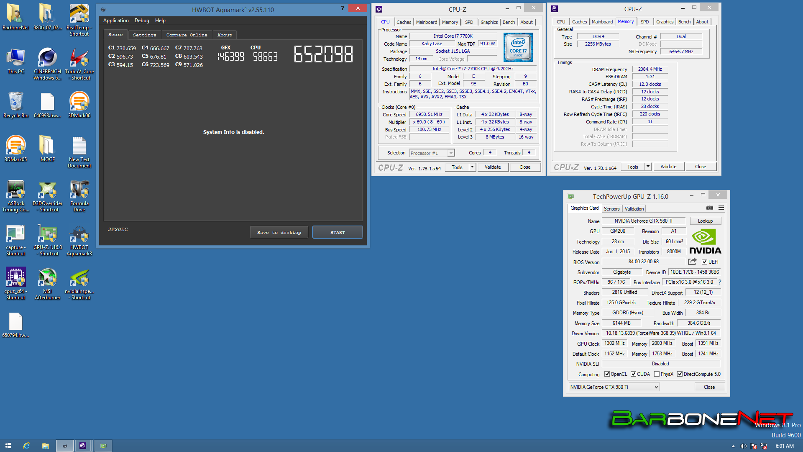Toggle the DirectCompute 5.0 checkbox
803x452 pixels.
[x=680, y=374]
